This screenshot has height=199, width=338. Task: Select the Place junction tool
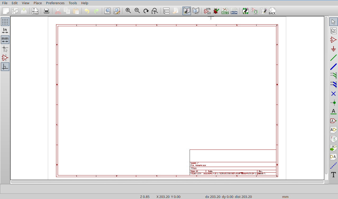333,103
